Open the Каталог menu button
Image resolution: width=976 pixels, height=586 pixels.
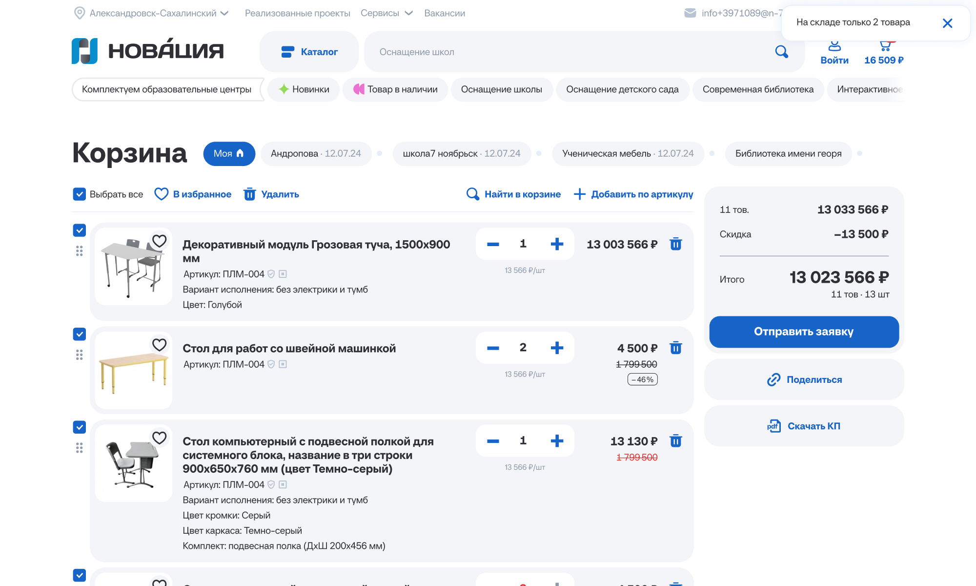click(309, 52)
